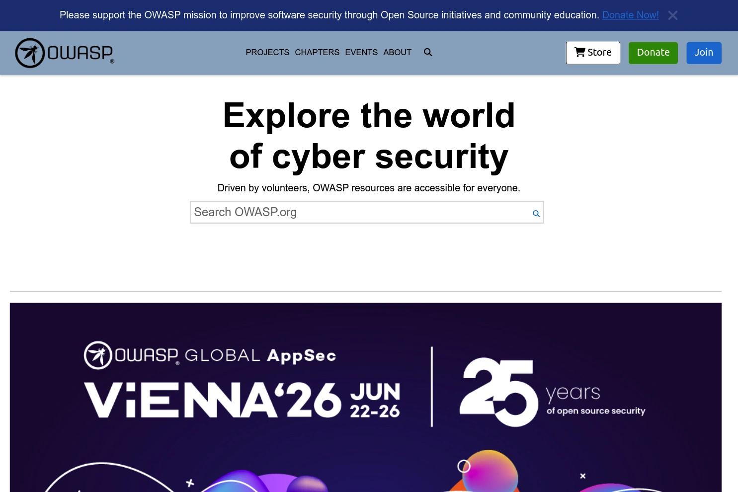The width and height of the screenshot is (738, 492).
Task: Open the PROJECTS menu
Action: click(267, 52)
